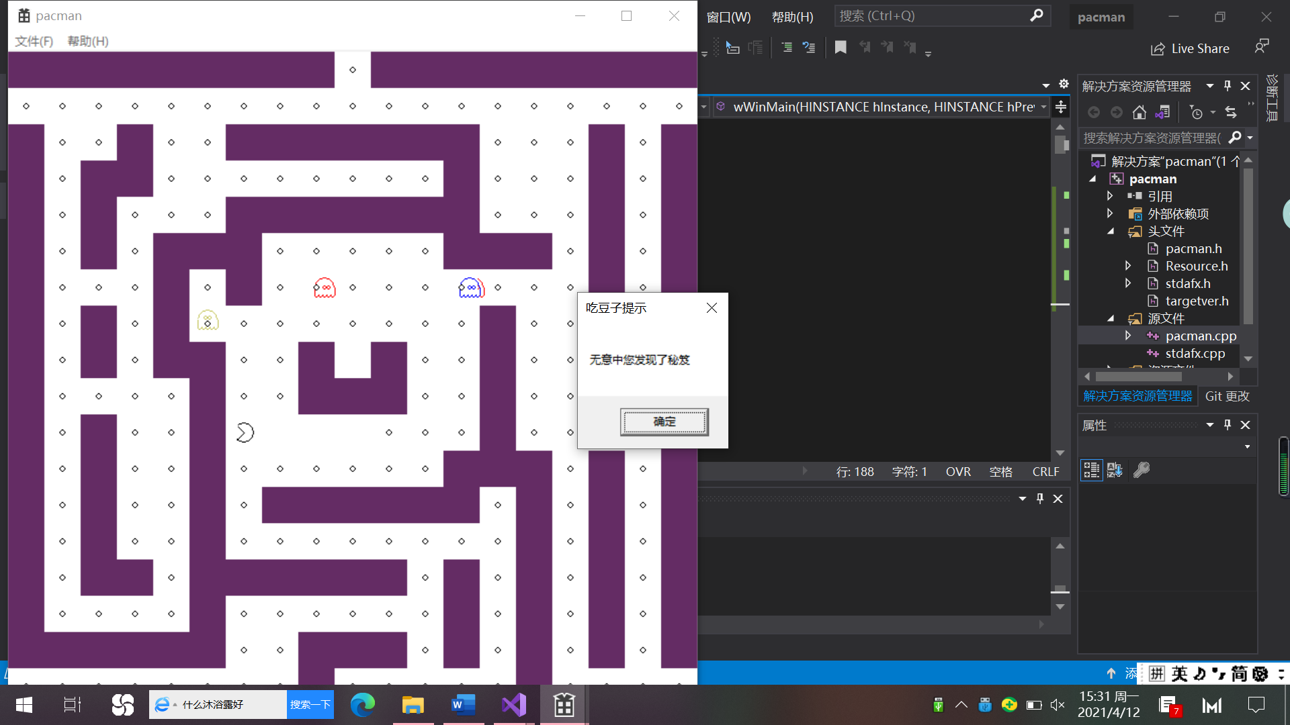This screenshot has width=1290, height=725.
Task: Click the Visual Studio search box (Ctrl+Q)
Action: click(x=942, y=15)
